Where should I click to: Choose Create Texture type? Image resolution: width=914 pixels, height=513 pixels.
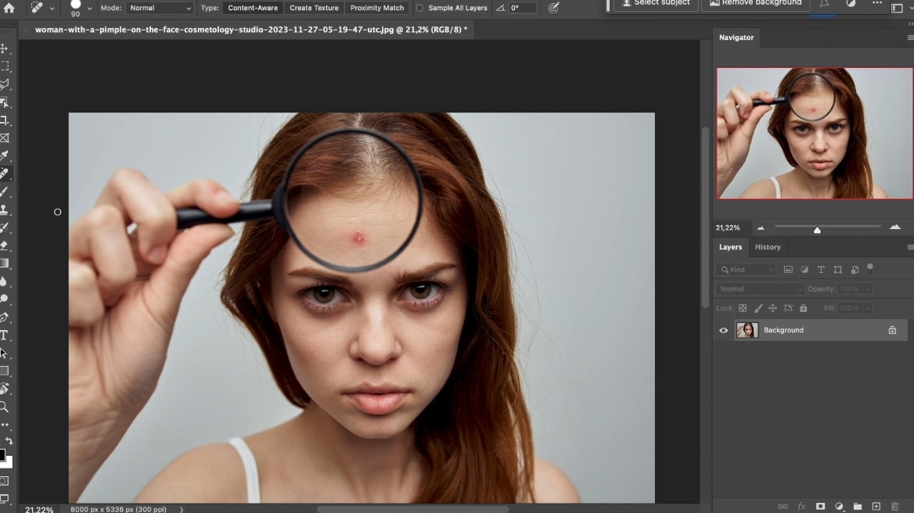pos(314,8)
